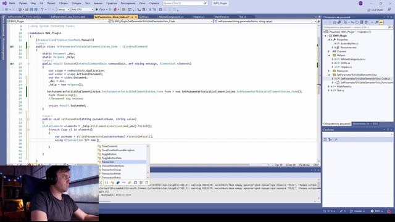This screenshot has width=395, height=222.
Task: Click the Undo toolbar icon
Action: pos(43,9)
